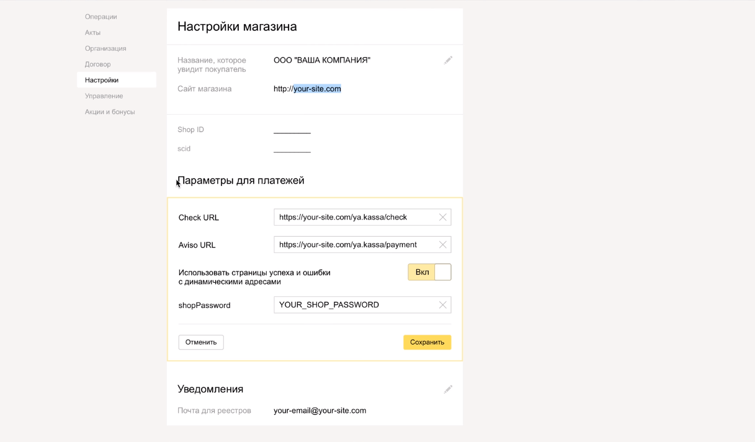The height and width of the screenshot is (442, 755).
Task: Open Акции и бонусы section
Action: [x=110, y=112]
